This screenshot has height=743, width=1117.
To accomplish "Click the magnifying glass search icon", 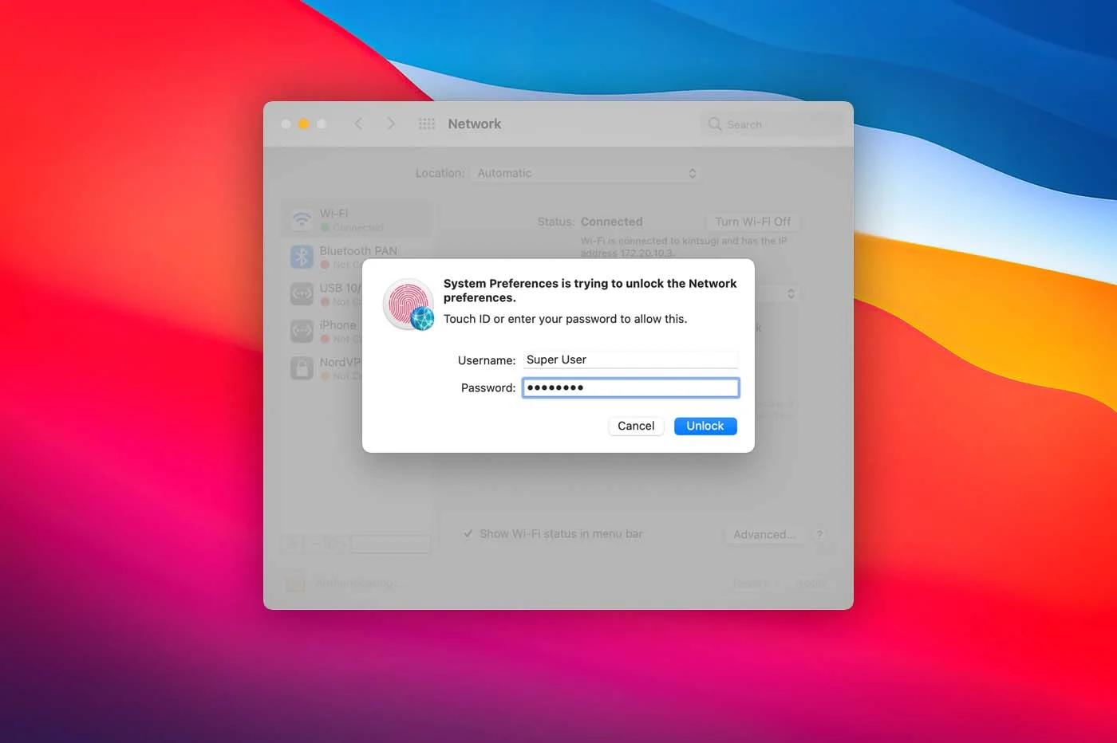I will (715, 124).
